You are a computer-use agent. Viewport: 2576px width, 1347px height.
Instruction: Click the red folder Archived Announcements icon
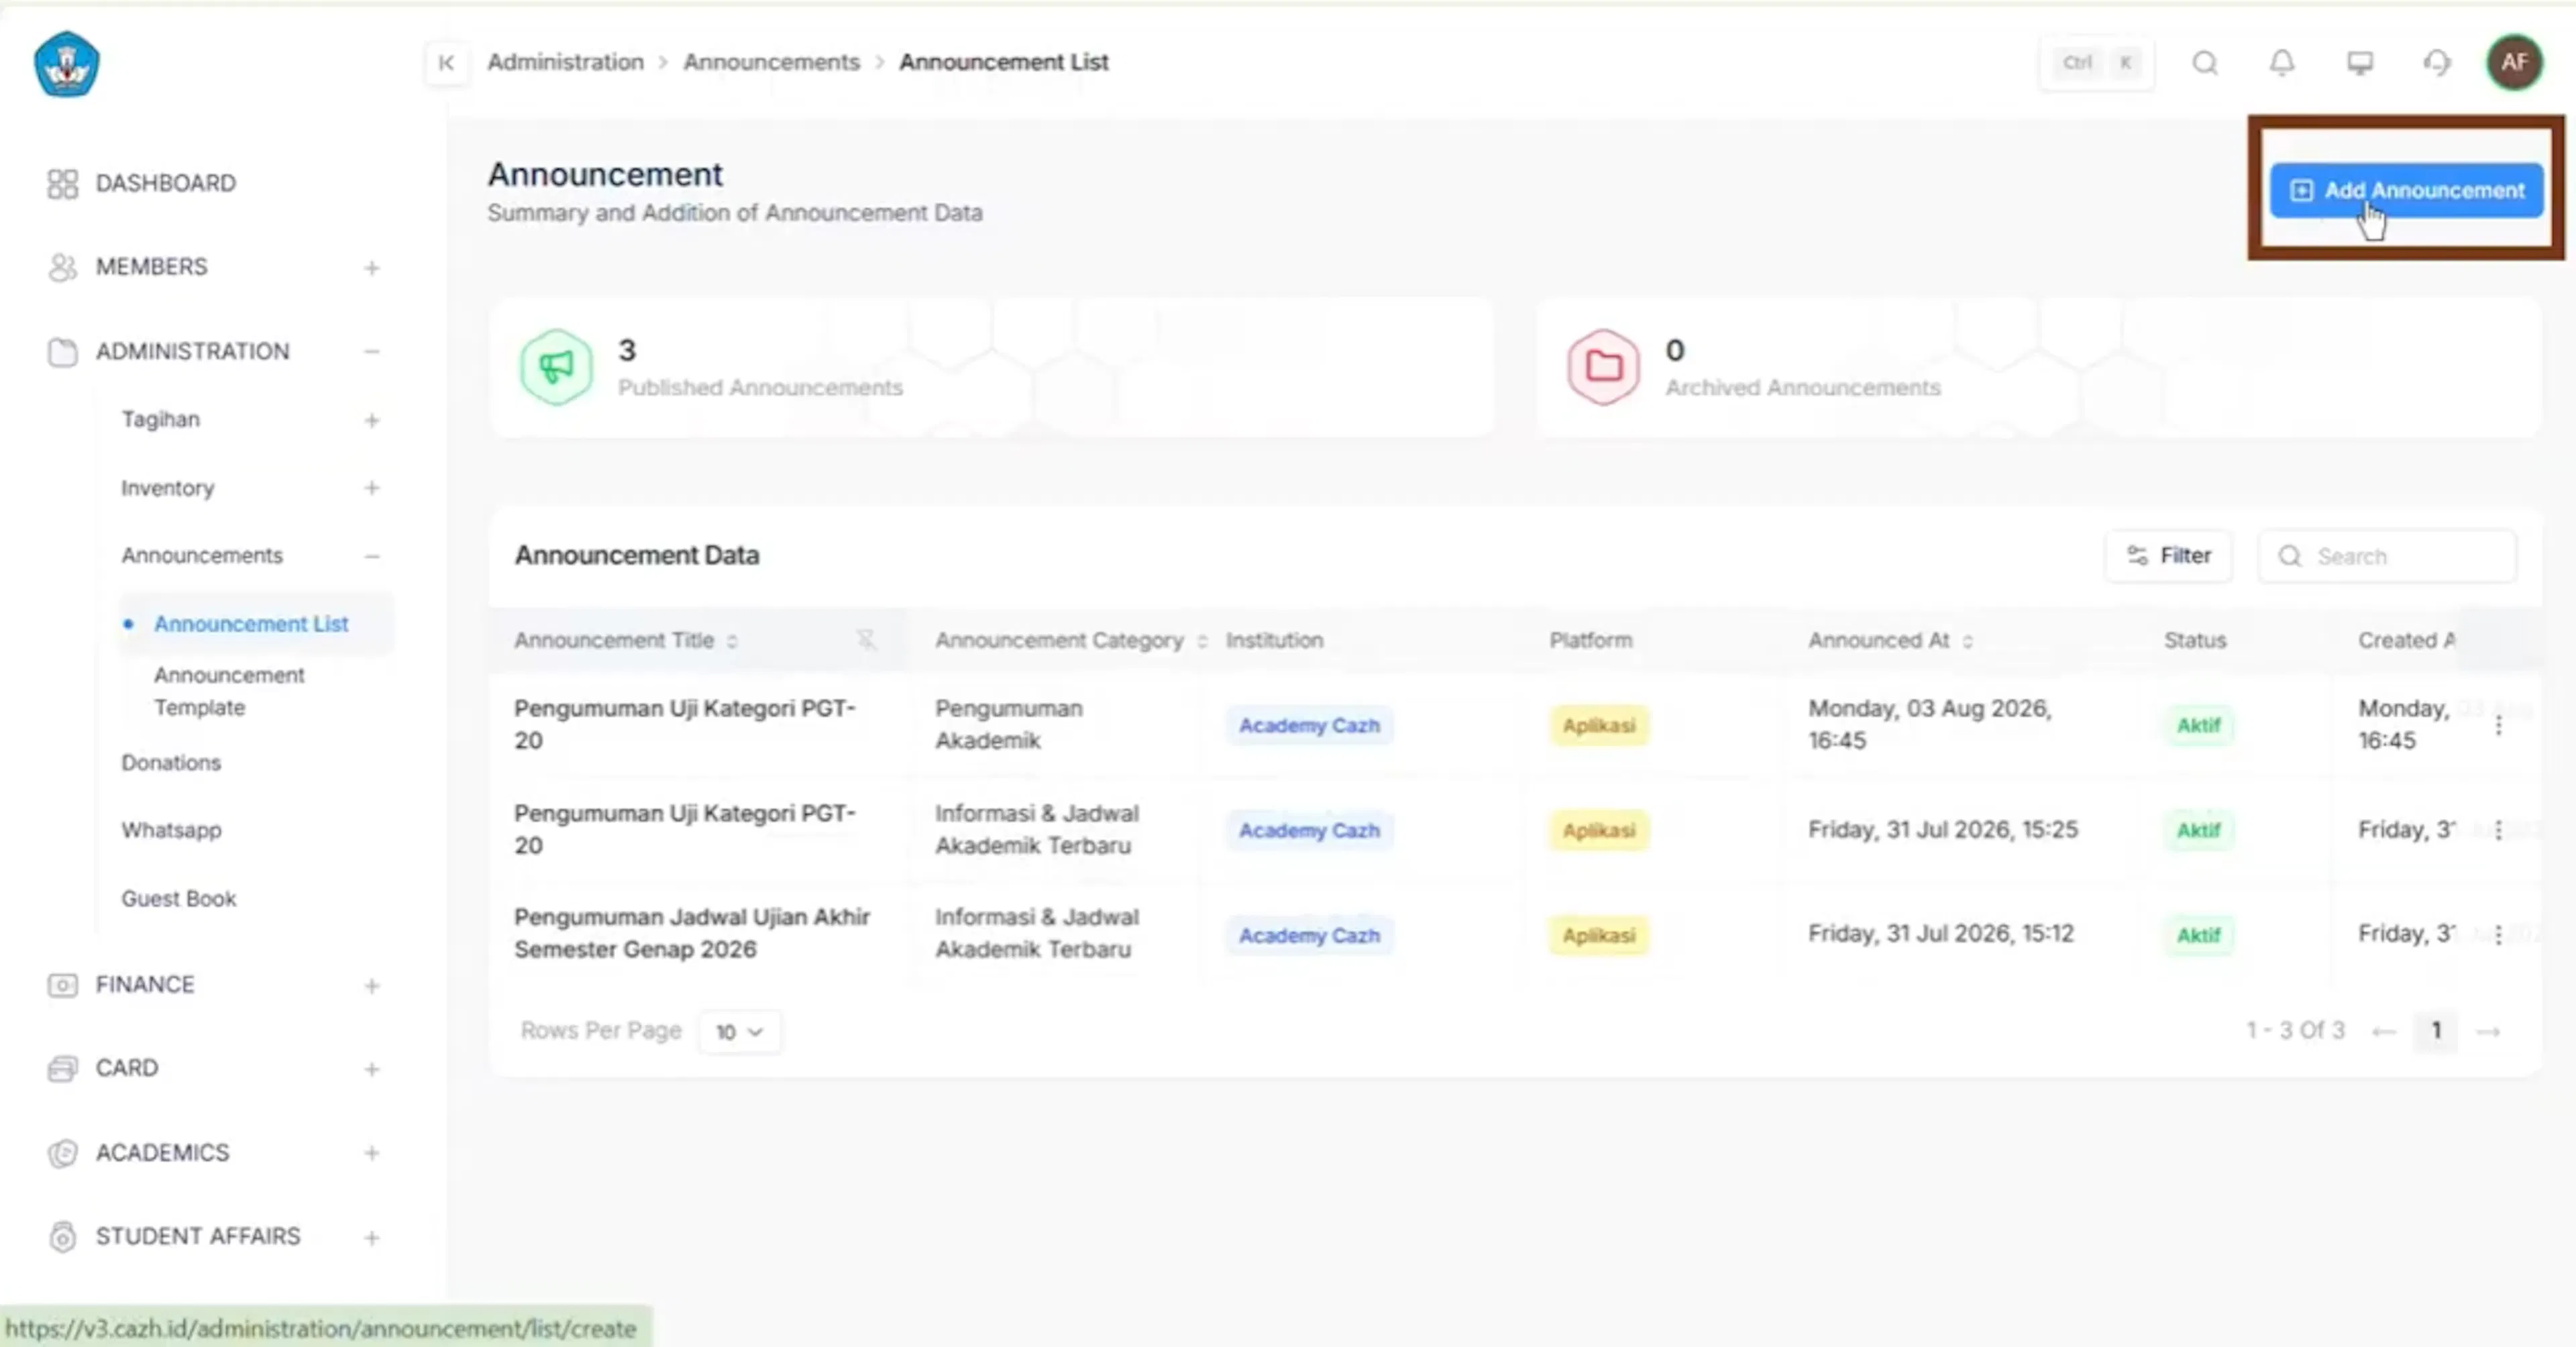point(1603,367)
